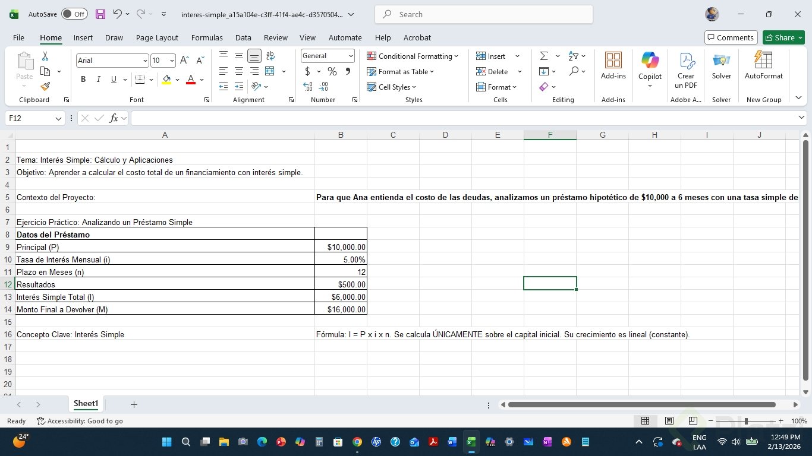
Task: Open the Arial font name dropdown
Action: tap(144, 61)
